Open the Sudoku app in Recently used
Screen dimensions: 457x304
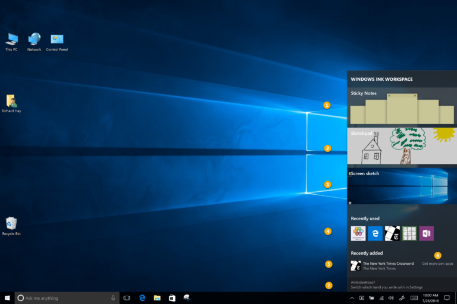tap(409, 233)
